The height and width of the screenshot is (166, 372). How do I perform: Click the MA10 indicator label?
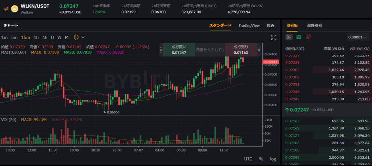click(x=45, y=52)
